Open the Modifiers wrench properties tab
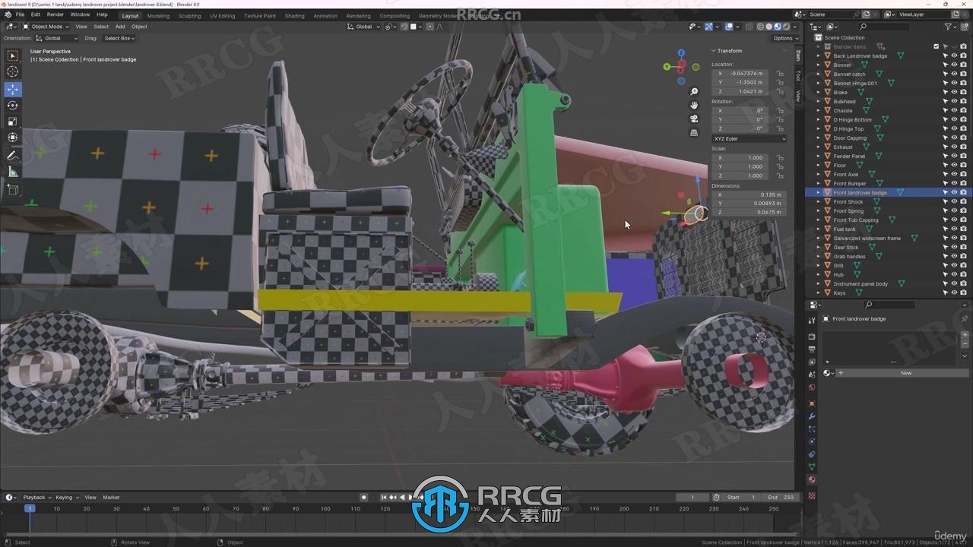This screenshot has width=973, height=547. pyautogui.click(x=812, y=416)
